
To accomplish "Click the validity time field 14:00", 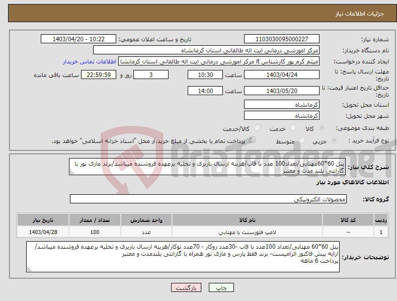I will [205, 91].
